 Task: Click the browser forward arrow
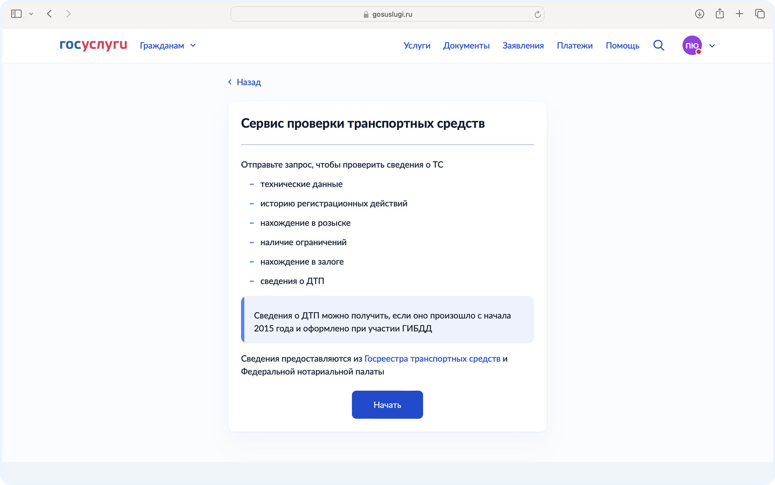click(68, 14)
